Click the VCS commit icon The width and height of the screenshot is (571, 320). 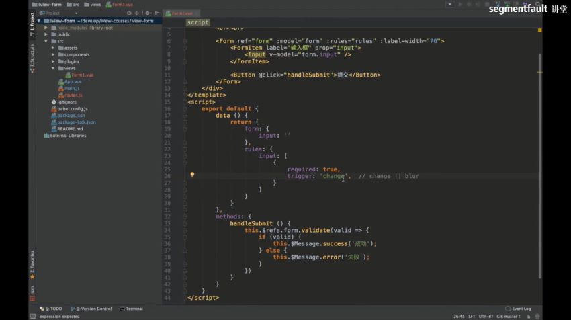(x=507, y=5)
